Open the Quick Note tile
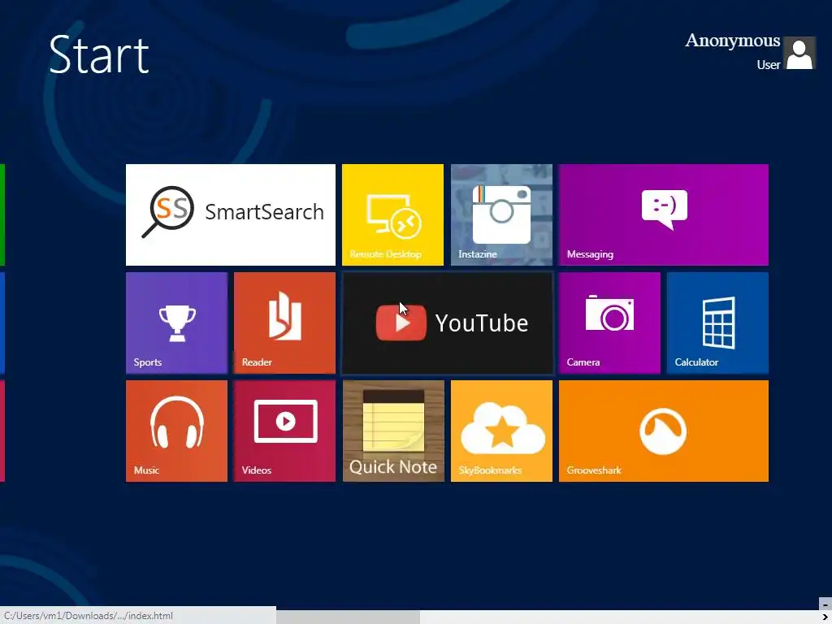Viewport: 832px width, 624px height. pos(393,431)
